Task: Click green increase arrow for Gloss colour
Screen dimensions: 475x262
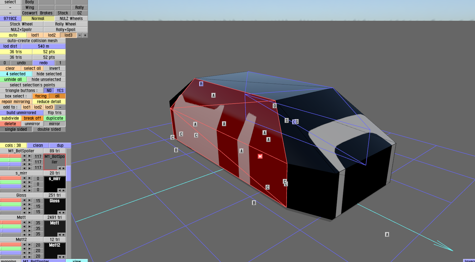Action: (29, 204)
